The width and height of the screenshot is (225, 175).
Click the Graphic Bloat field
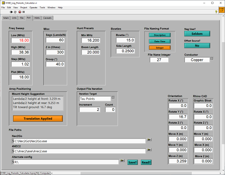tap(203, 106)
